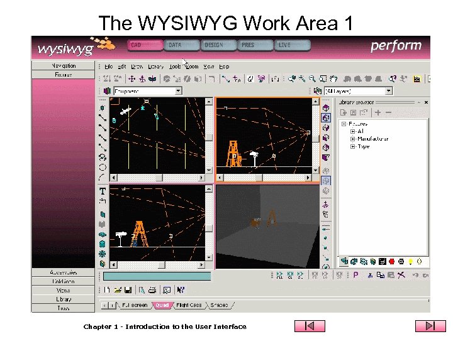453x339 pixels.
Task: Click the shaded 3D viewport
Action: click(x=267, y=227)
